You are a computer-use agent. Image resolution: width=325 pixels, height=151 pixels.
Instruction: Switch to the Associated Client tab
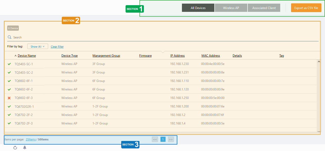tap(264, 8)
